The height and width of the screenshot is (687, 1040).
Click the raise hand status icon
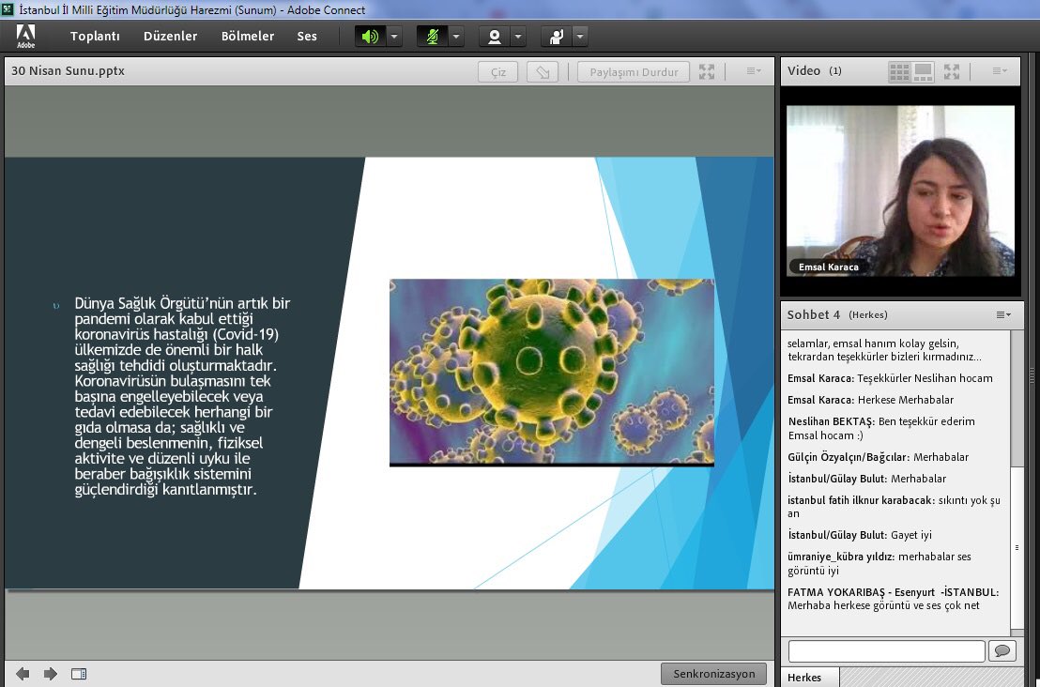click(x=556, y=37)
